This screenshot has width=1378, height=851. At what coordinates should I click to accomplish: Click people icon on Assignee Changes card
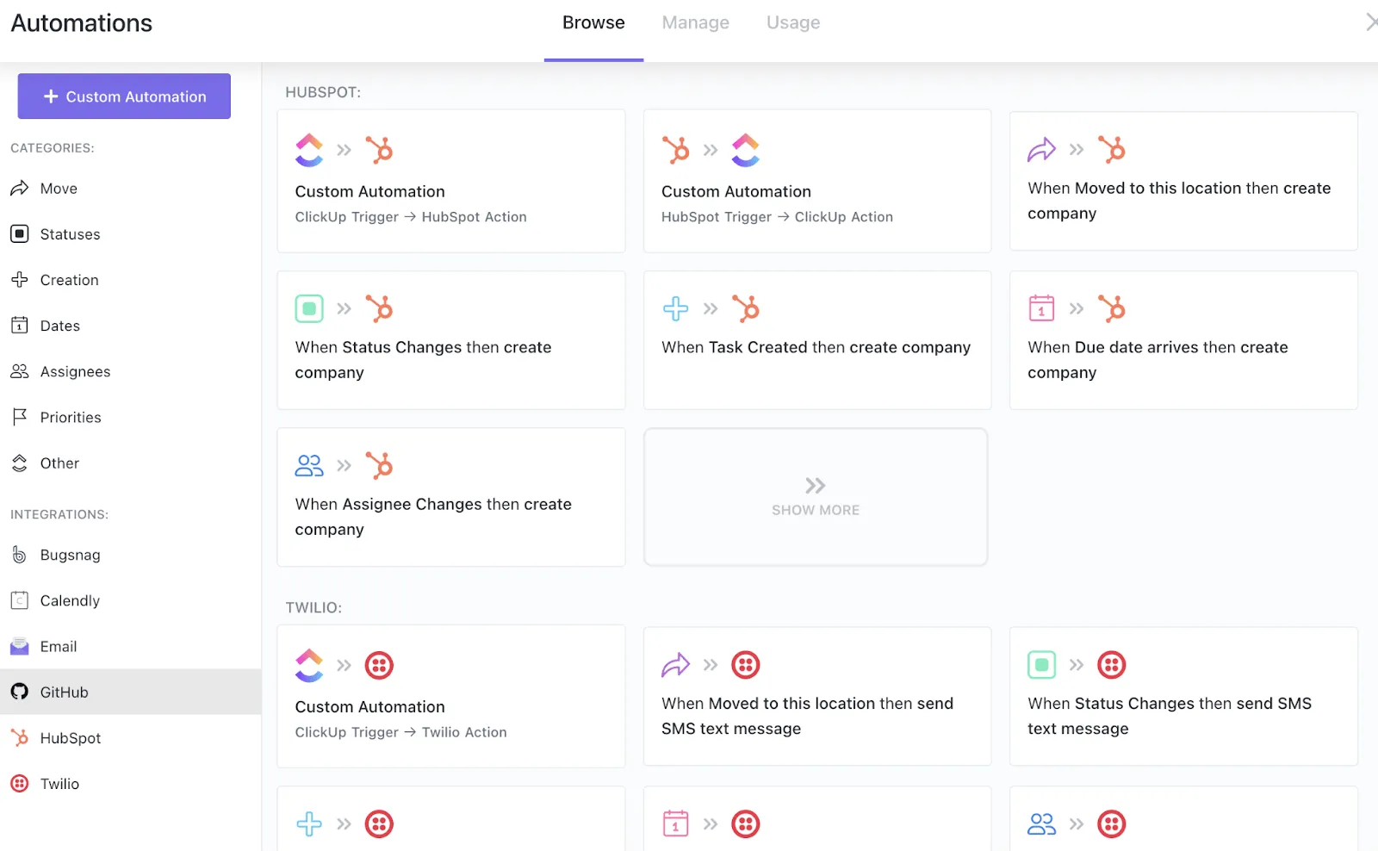click(x=309, y=465)
